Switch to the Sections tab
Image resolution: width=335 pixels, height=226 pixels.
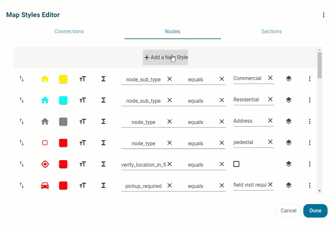271,32
